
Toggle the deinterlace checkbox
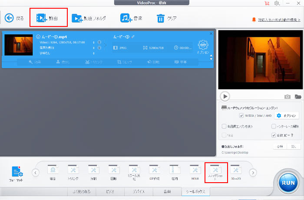click(274, 126)
